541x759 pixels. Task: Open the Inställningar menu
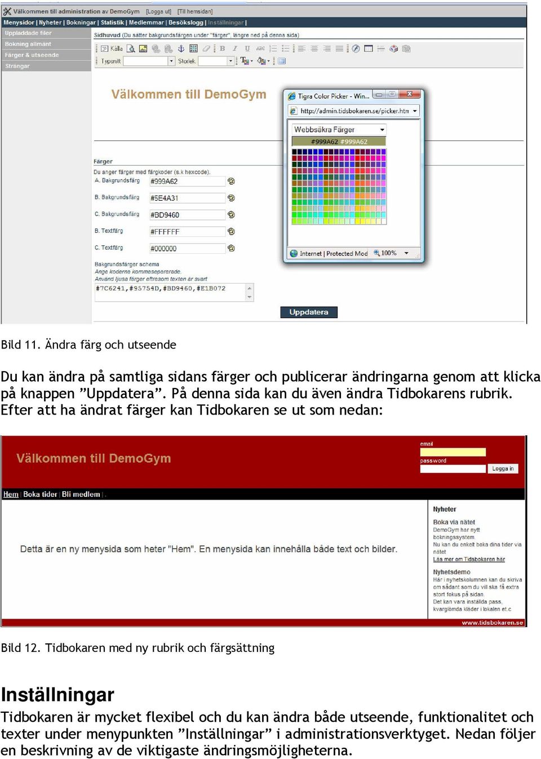[x=225, y=23]
